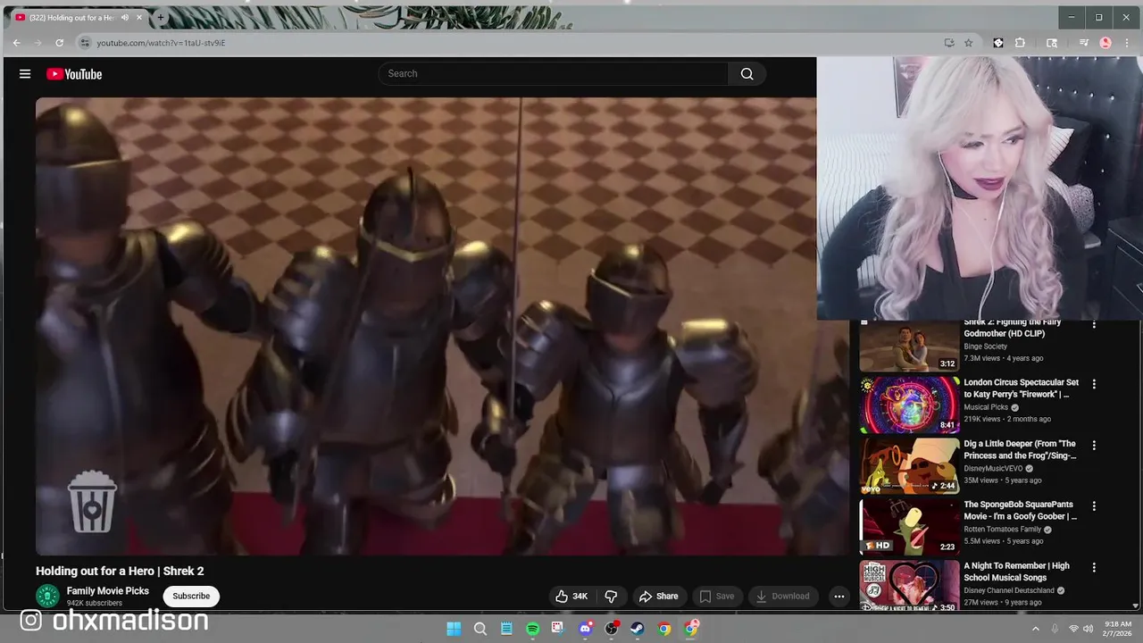Open the volume control in system tray
This screenshot has width=1143, height=643.
(1088, 629)
